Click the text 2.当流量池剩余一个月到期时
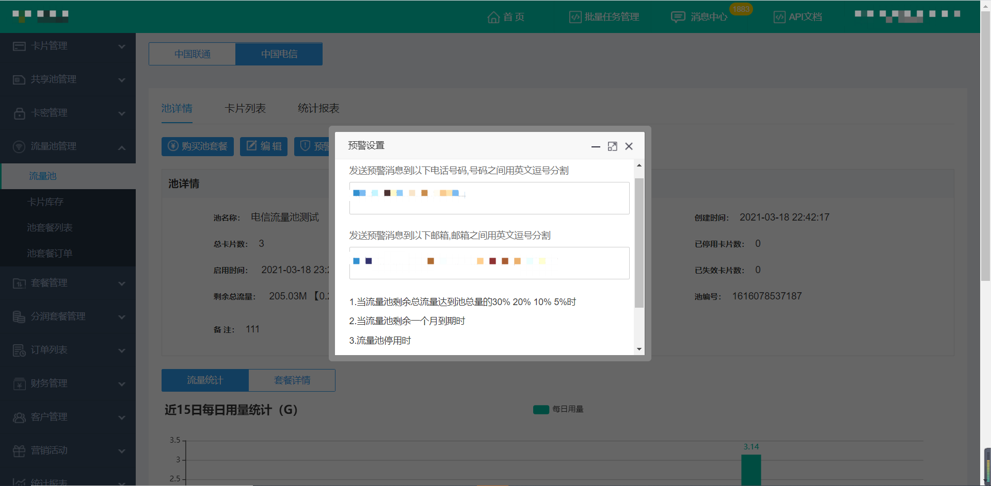This screenshot has width=991, height=486. [x=407, y=321]
